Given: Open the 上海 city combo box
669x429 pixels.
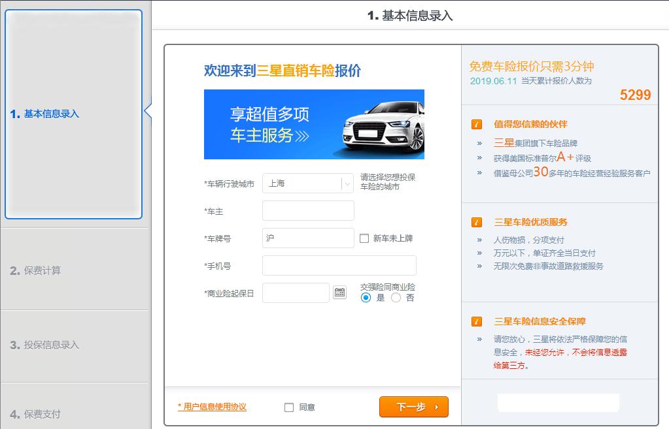Looking at the screenshot, I should click(x=301, y=183).
